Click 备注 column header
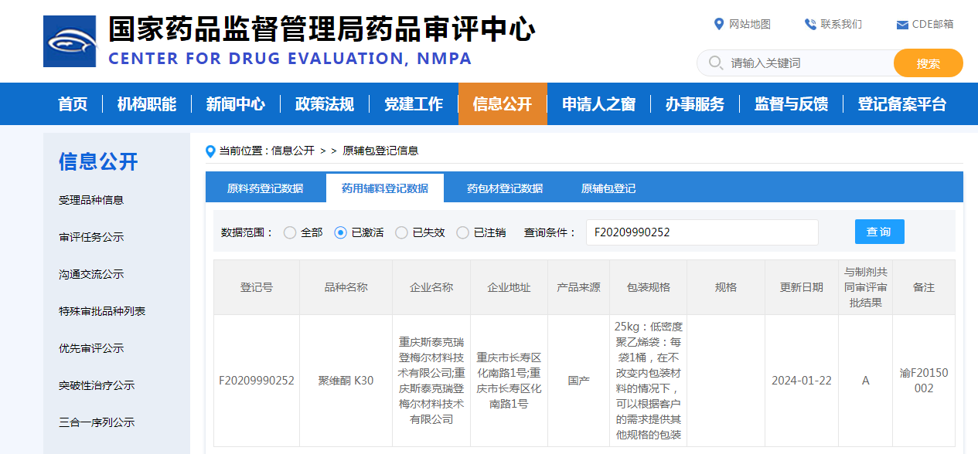This screenshot has width=978, height=454. (x=924, y=287)
